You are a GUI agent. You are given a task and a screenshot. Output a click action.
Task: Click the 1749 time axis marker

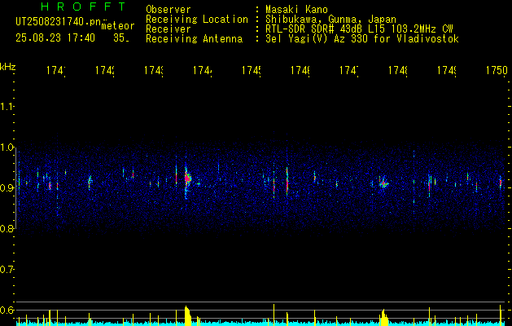click(447, 71)
